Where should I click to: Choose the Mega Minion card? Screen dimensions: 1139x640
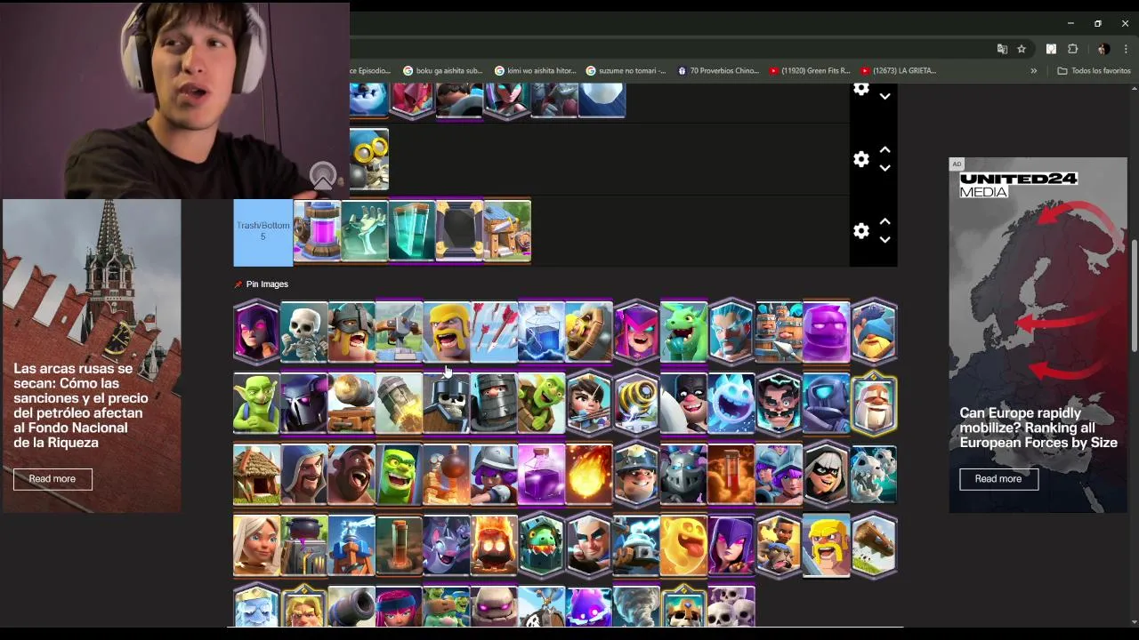click(683, 474)
